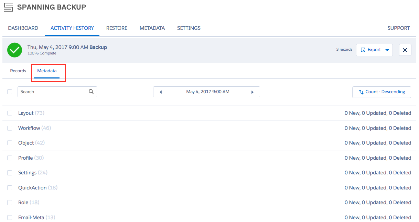Check the Role row checkbox

(10, 202)
